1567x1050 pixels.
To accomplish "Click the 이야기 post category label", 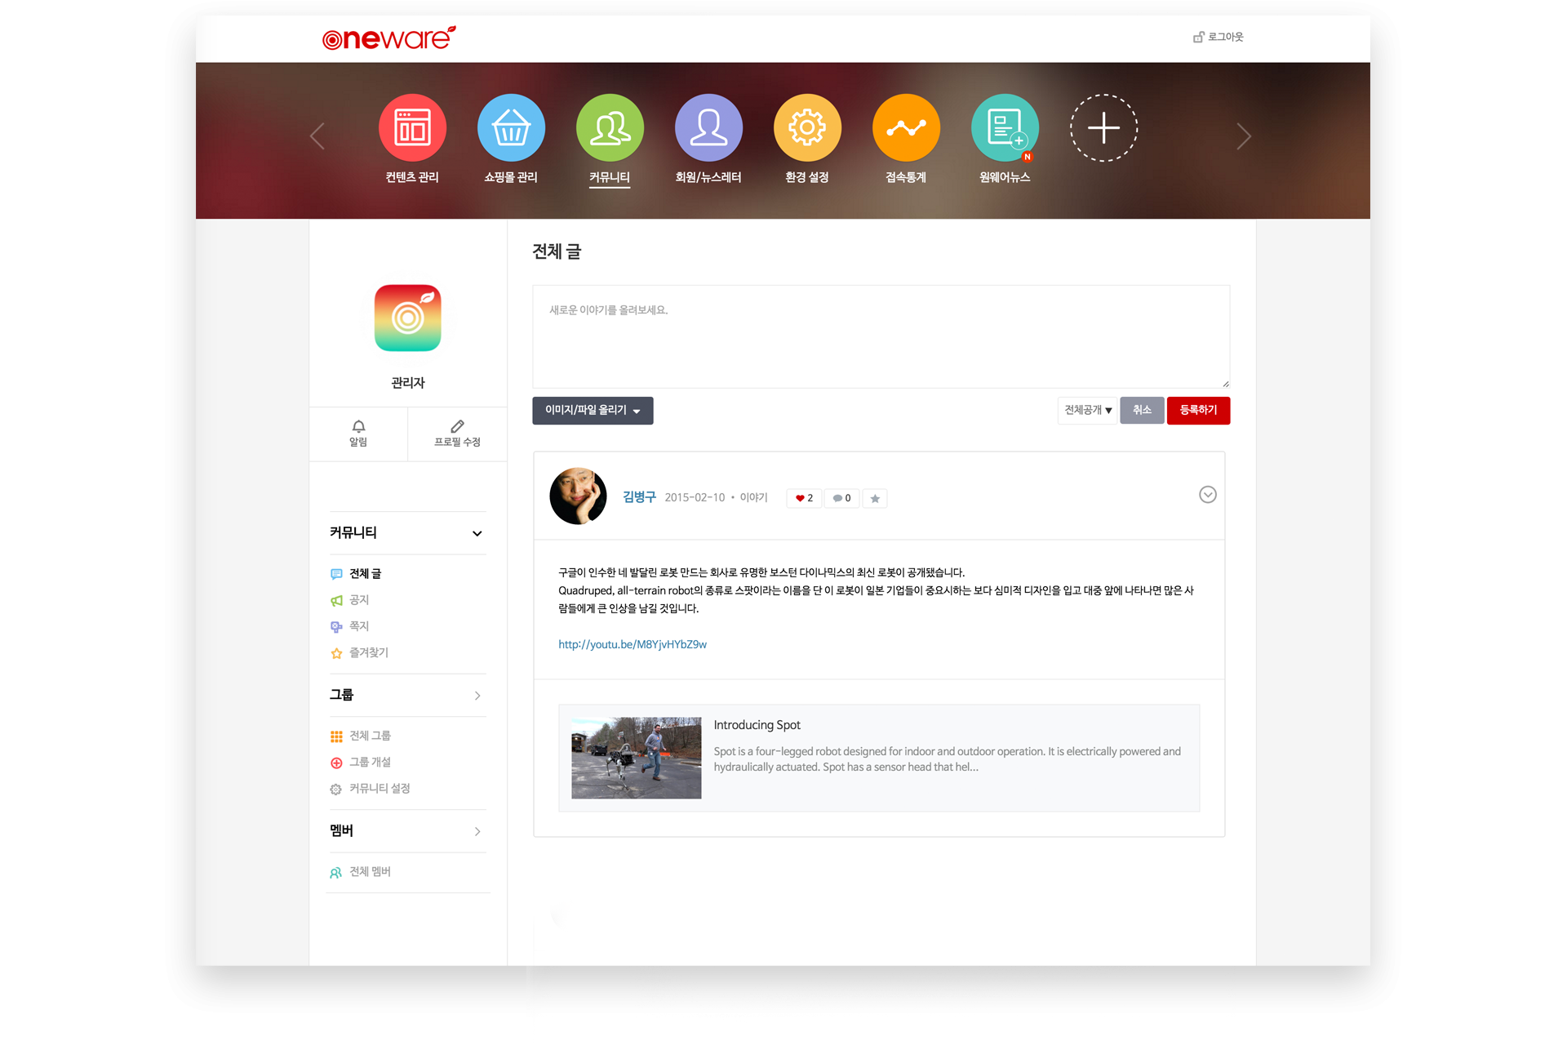I will point(753,497).
